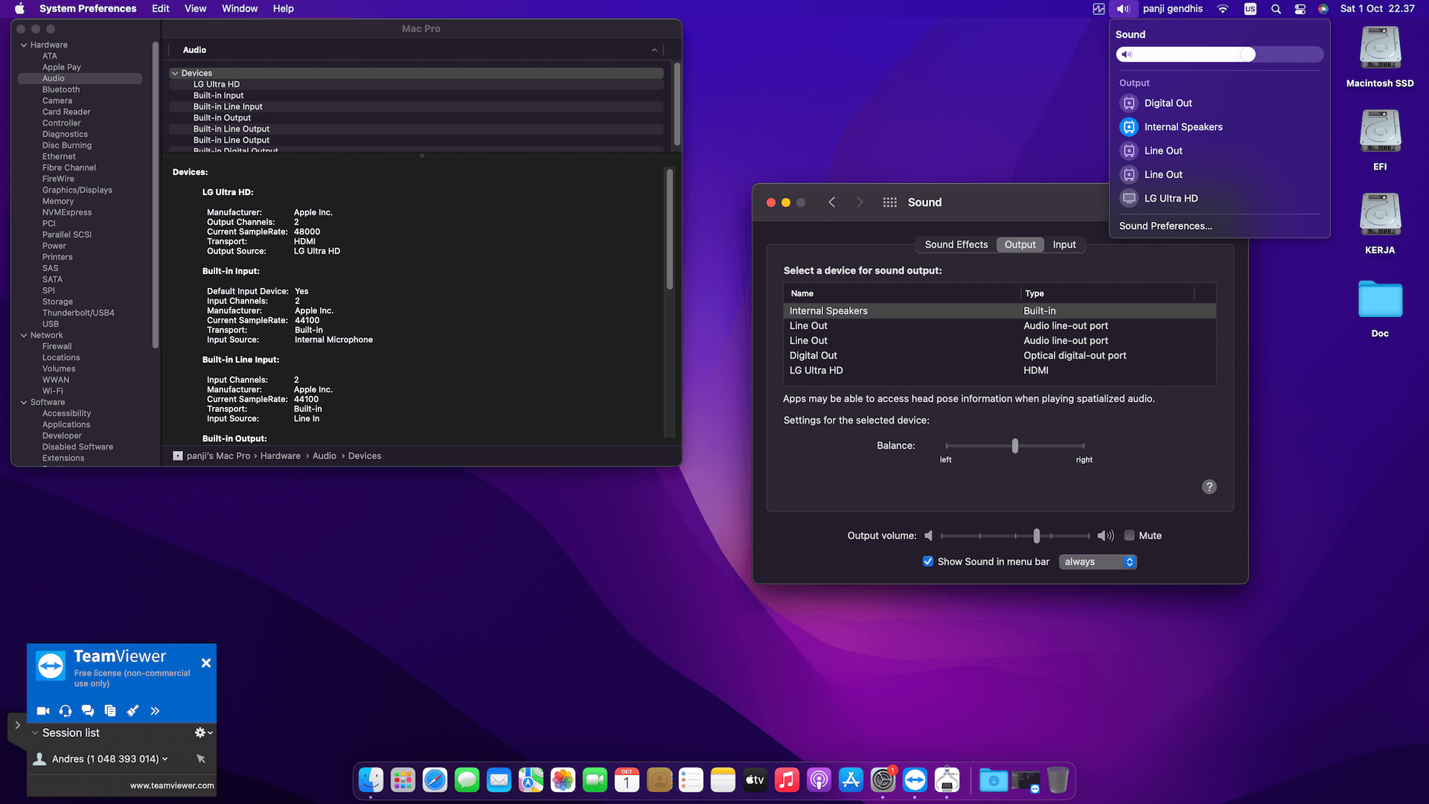The image size is (1429, 804).
Task: Click the Output volume slider
Action: (x=1015, y=535)
